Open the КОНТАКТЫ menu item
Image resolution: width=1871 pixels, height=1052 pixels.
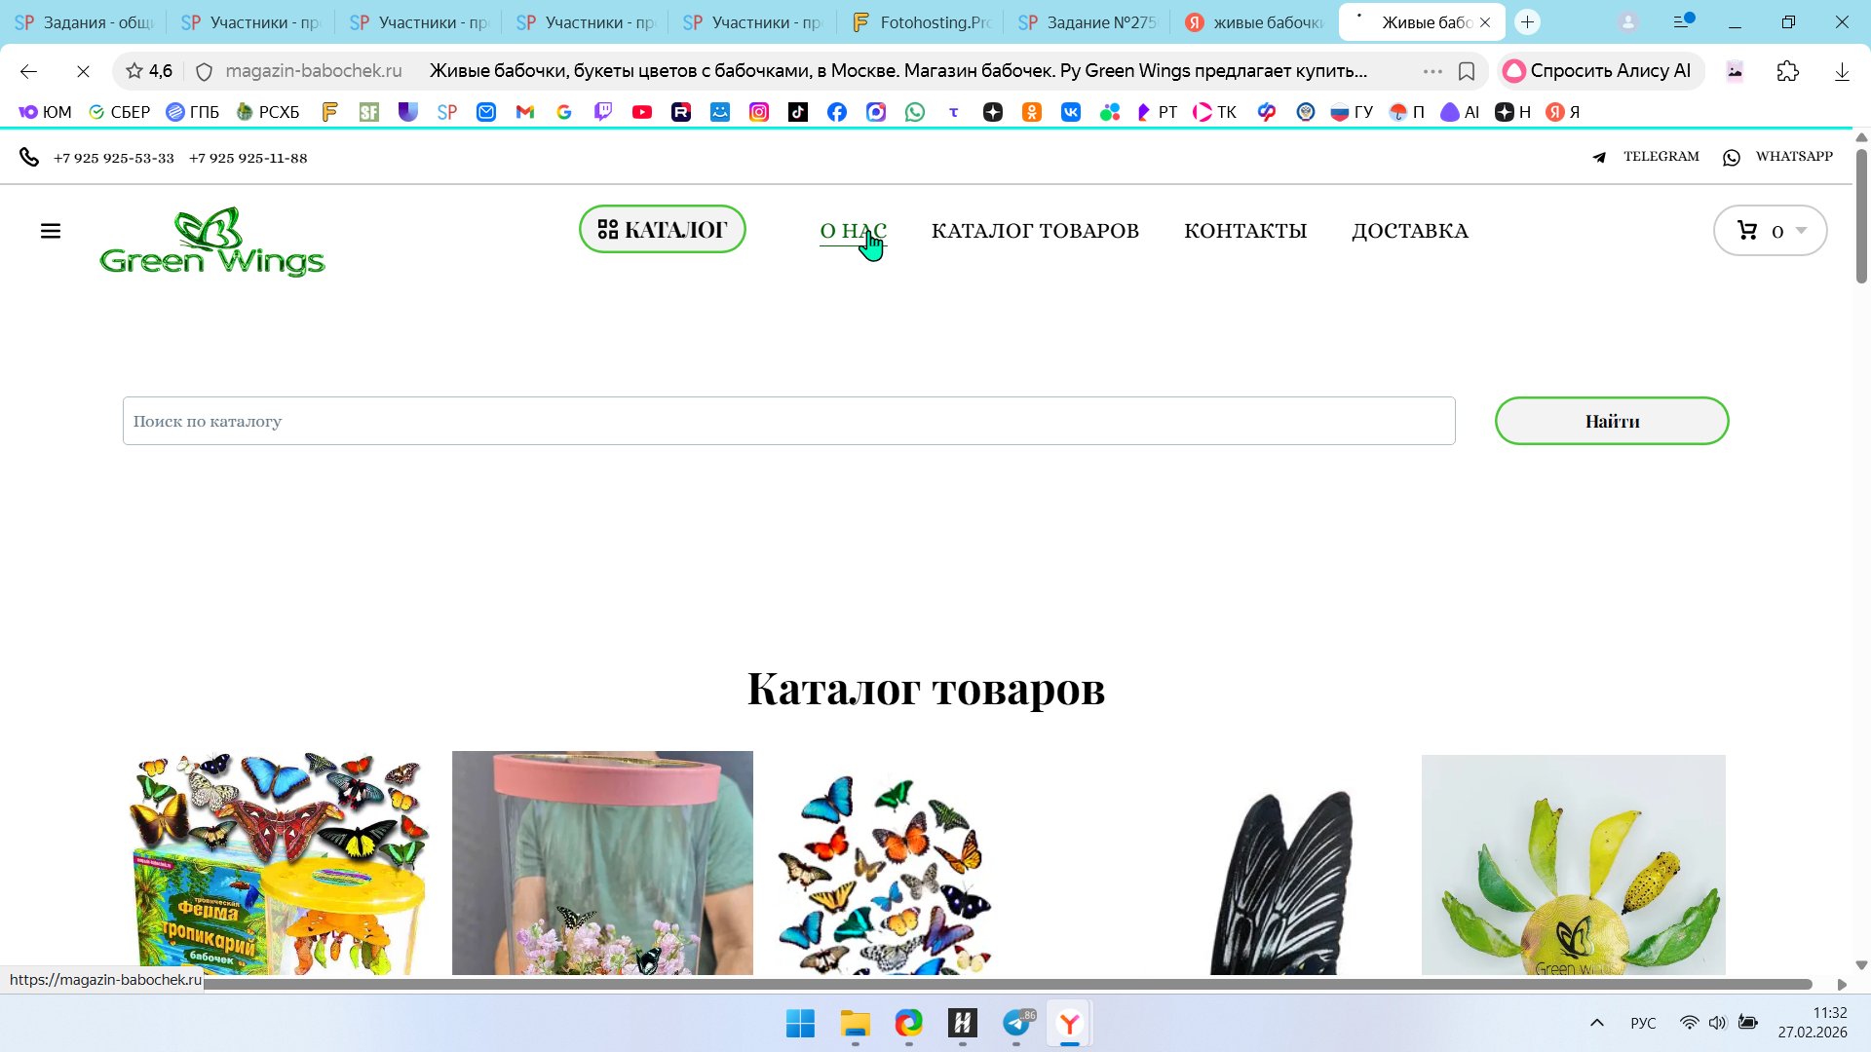(x=1245, y=231)
